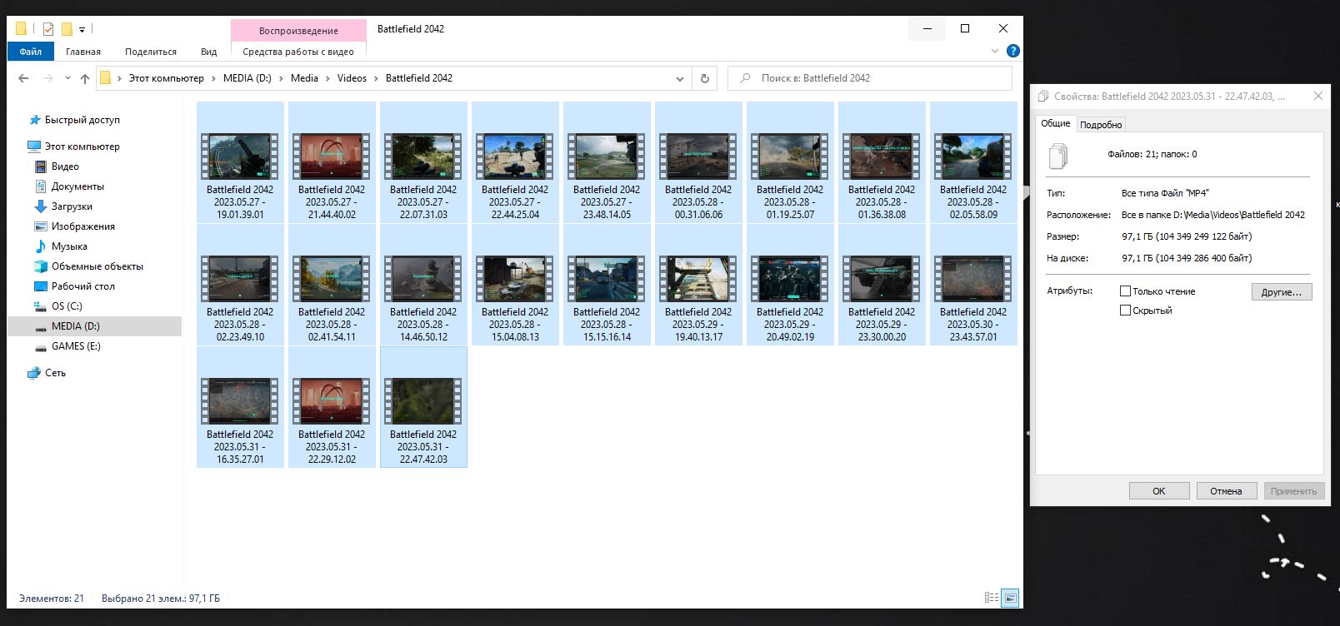Switch to large thumbnails view
Viewport: 1340px width, 626px height.
[1010, 598]
